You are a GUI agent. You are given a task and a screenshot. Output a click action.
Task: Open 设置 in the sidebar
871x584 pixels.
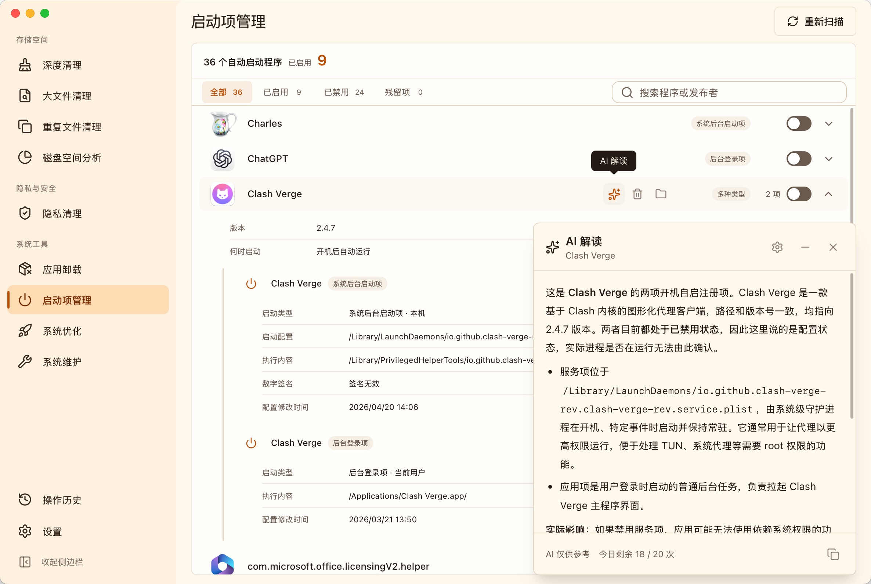(88, 531)
